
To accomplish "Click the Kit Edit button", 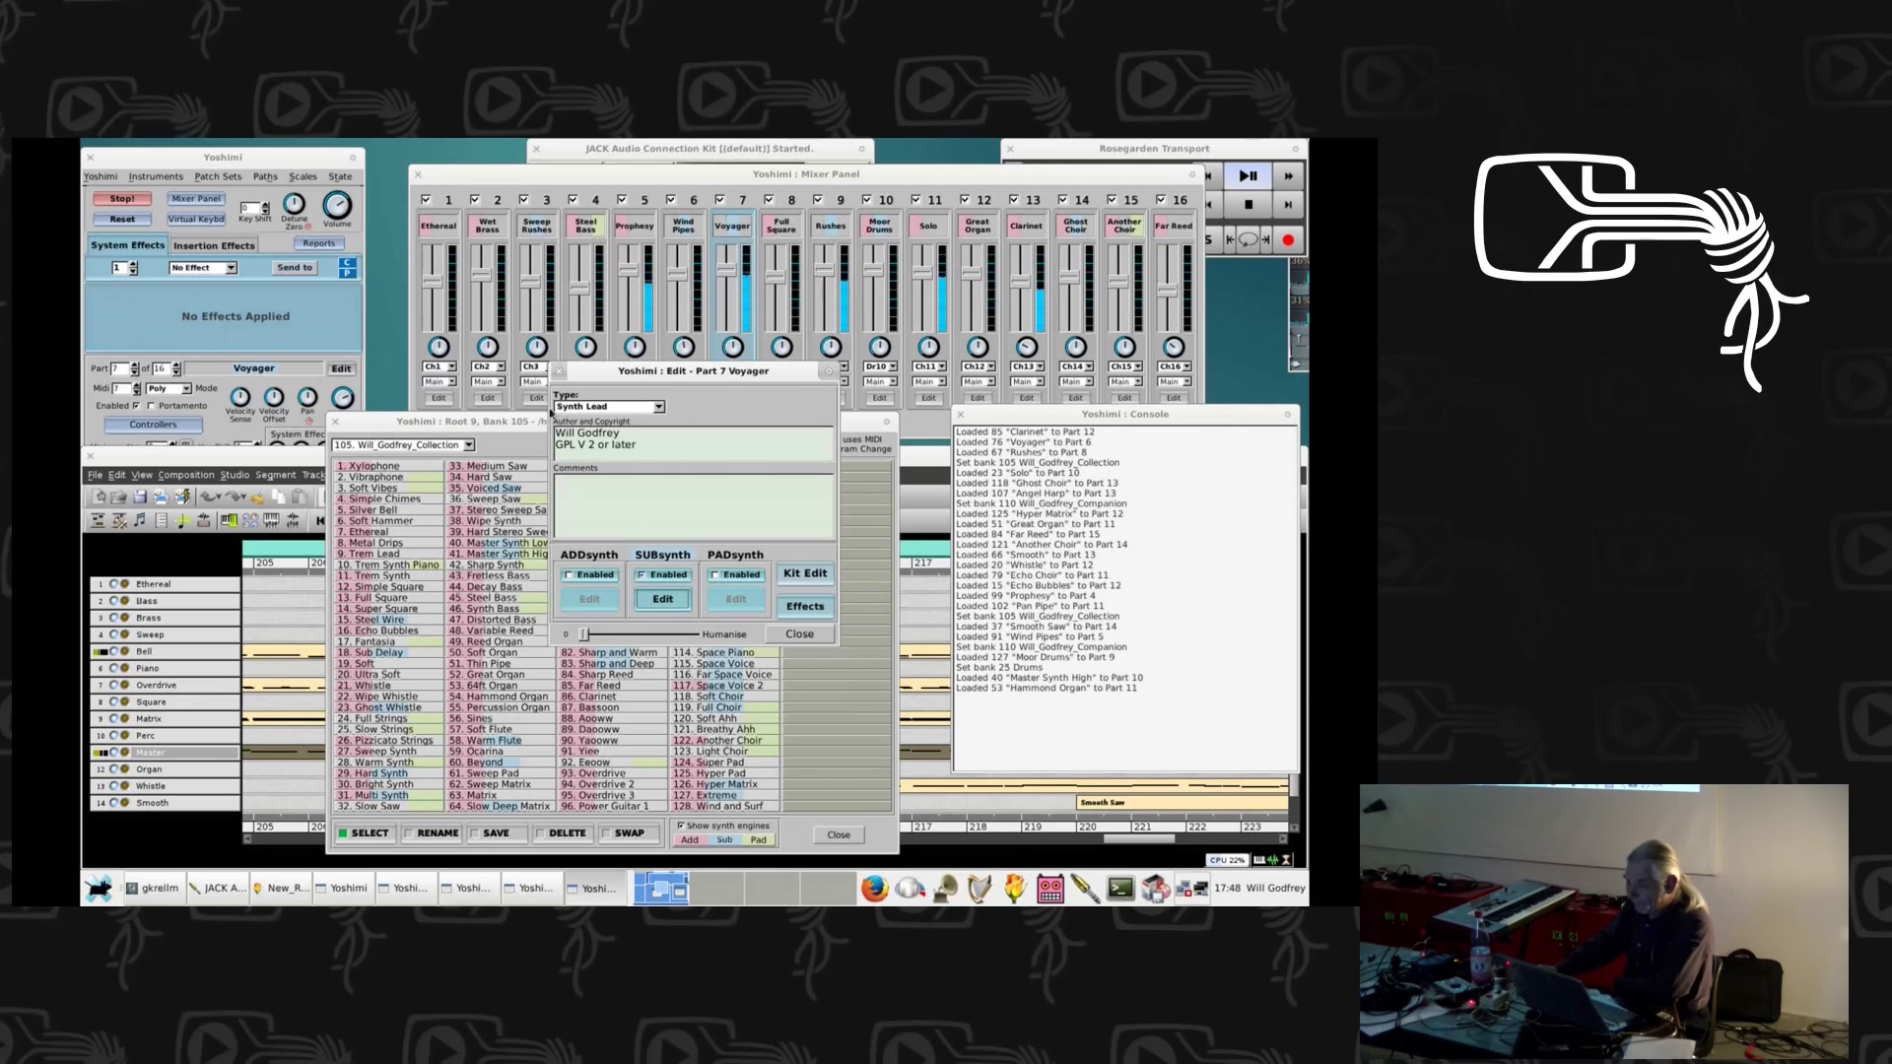I will (x=805, y=573).
